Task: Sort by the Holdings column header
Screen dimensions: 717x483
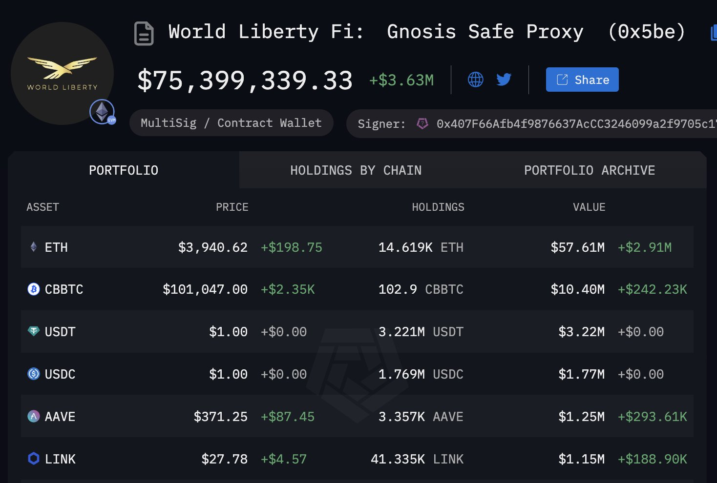Action: point(438,207)
